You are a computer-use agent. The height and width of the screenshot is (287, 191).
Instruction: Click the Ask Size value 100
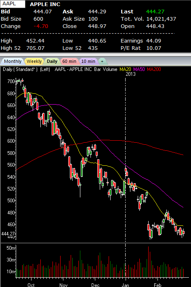93,19
